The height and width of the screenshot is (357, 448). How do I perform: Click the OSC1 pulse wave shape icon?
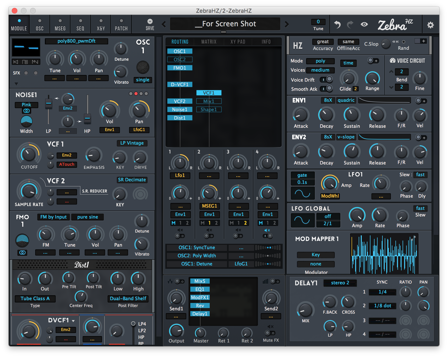coord(25,62)
